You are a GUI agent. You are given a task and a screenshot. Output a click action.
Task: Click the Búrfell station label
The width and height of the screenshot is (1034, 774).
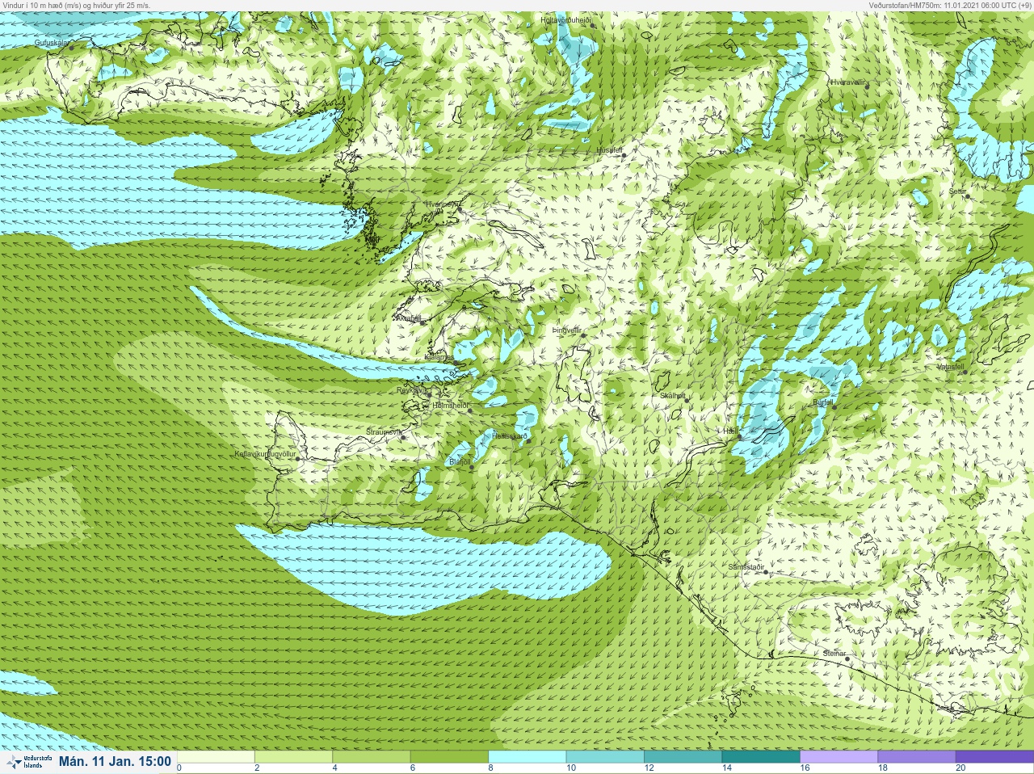pyautogui.click(x=822, y=402)
